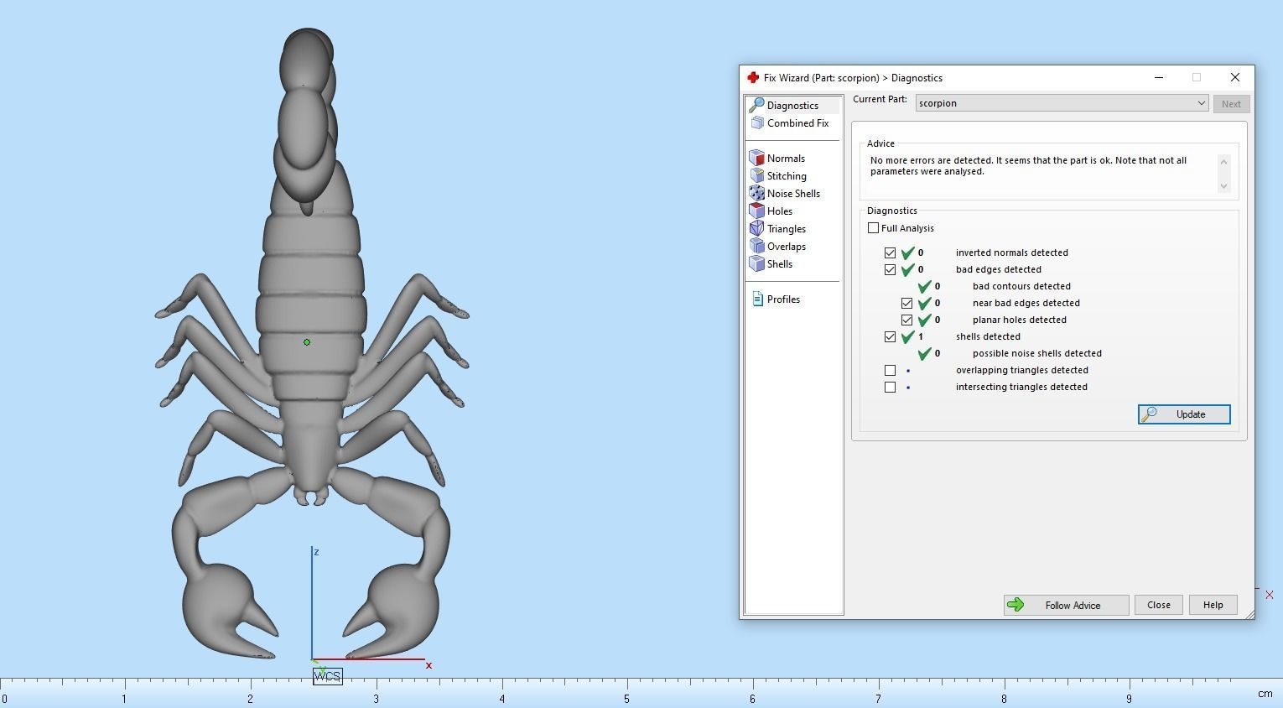
Task: Click the Next part button
Action: pyautogui.click(x=1231, y=104)
